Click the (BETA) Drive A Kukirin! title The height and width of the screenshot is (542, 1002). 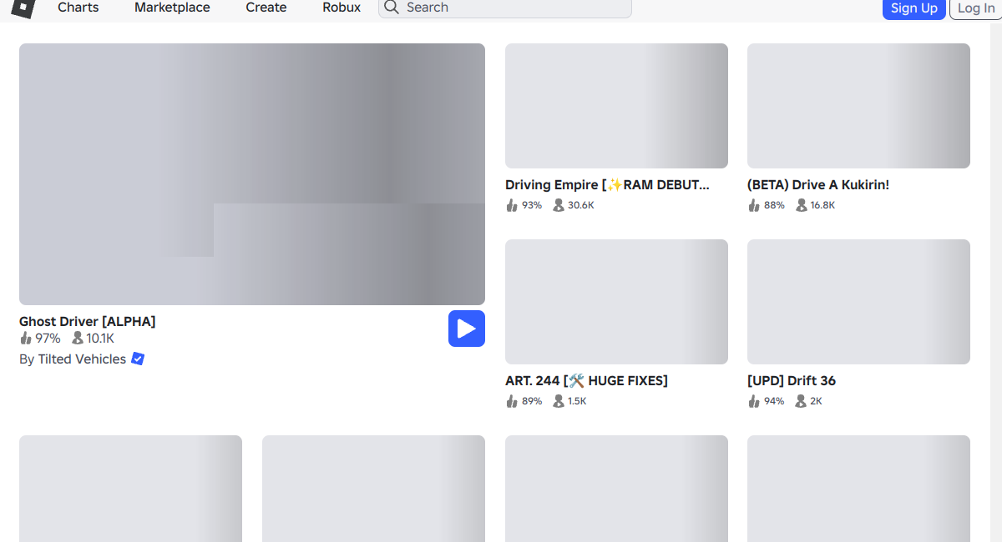click(818, 184)
